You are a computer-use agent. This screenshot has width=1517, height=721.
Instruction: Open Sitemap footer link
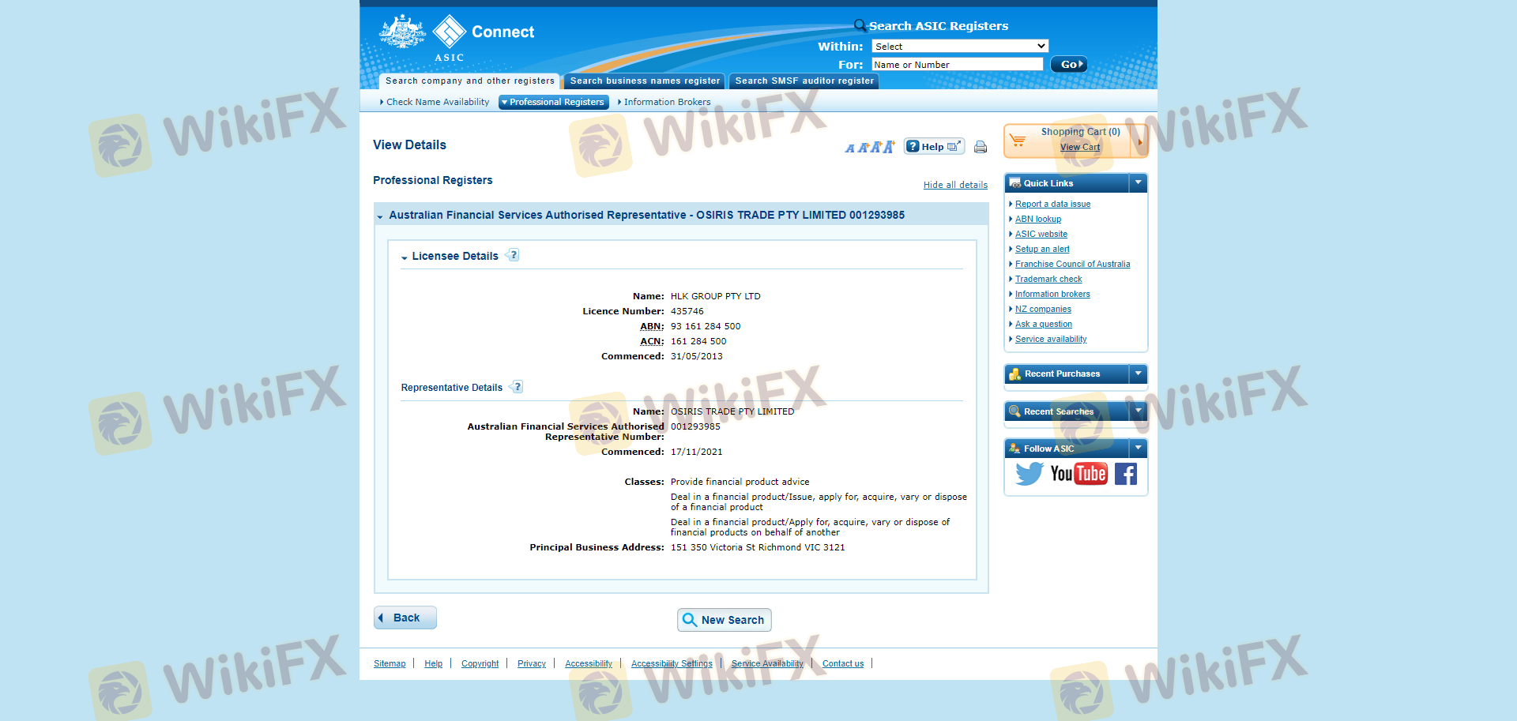pos(390,663)
